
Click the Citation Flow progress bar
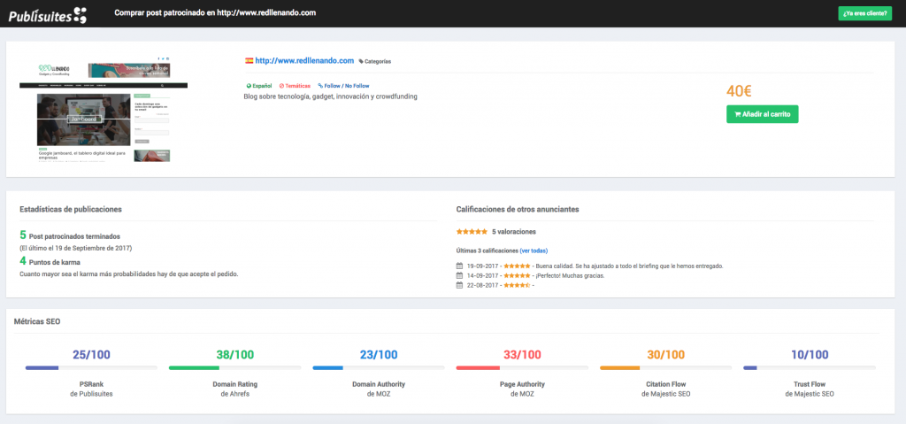(665, 367)
